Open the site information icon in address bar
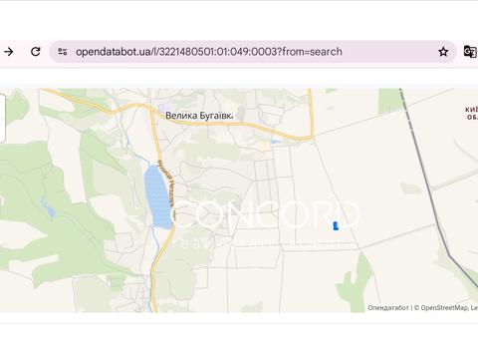Image resolution: width=478 pixels, height=359 pixels. 63,52
